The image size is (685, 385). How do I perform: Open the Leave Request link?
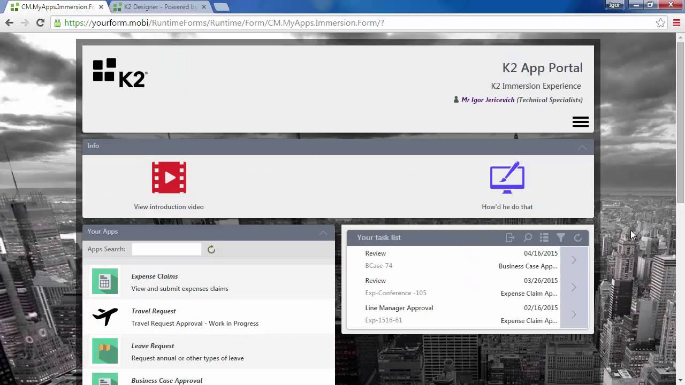click(153, 346)
